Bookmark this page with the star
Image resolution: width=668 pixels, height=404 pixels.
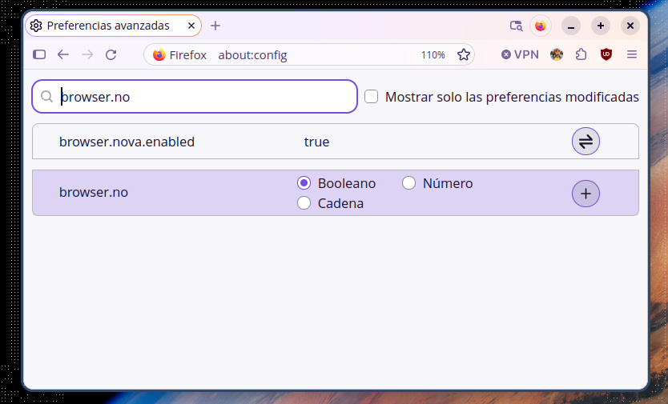coord(464,54)
